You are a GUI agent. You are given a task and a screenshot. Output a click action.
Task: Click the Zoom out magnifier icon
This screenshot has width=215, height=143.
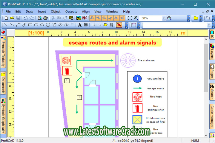169,18
